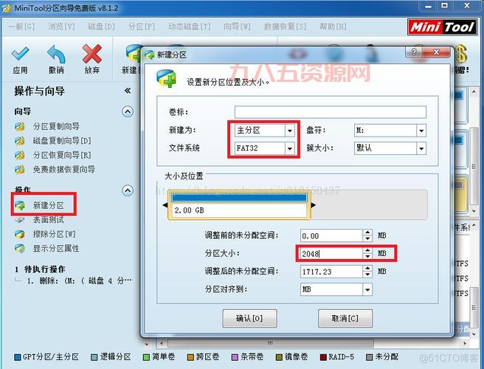
Task: Click the 分区恢复向导[R] wizard icon
Action: (19, 155)
